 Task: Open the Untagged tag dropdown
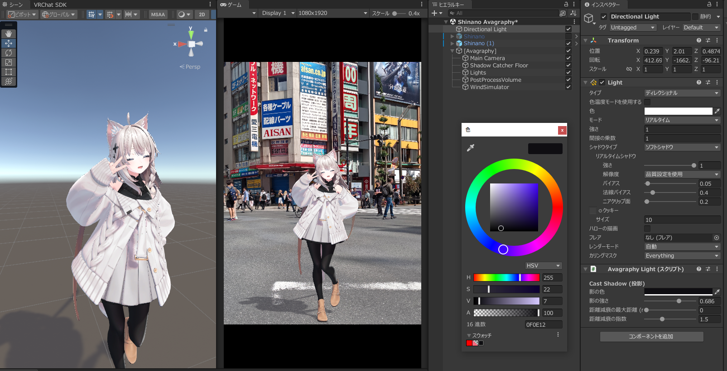click(x=633, y=28)
